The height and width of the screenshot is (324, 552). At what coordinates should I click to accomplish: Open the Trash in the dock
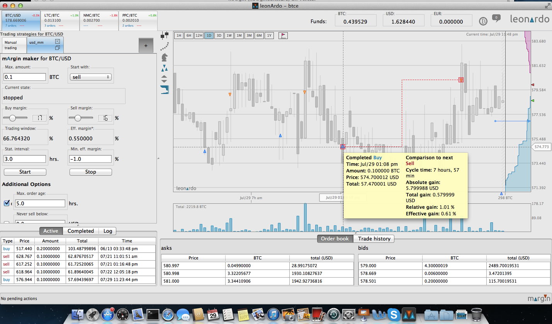476,314
